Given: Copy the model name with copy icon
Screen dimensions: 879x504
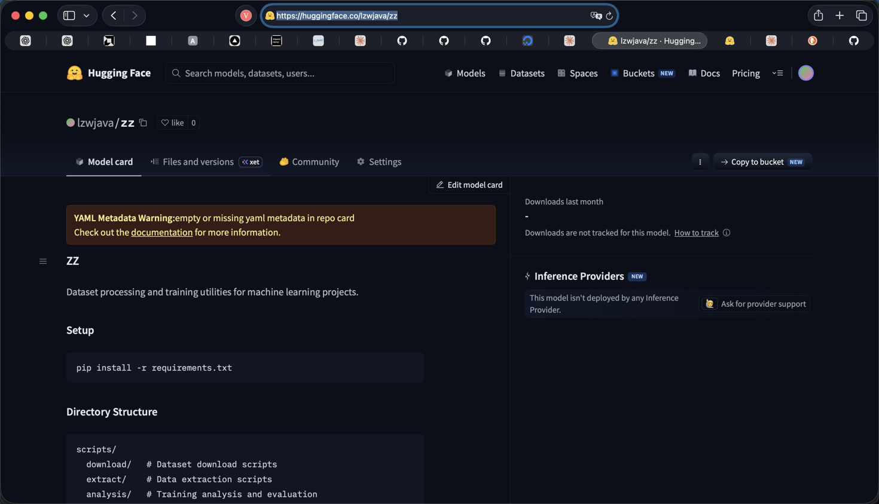Looking at the screenshot, I should coord(143,123).
